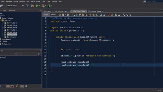Screen dimensions: 163x92
Task: Click the Next Bookmark icon
Action: click(x=93, y=15)
